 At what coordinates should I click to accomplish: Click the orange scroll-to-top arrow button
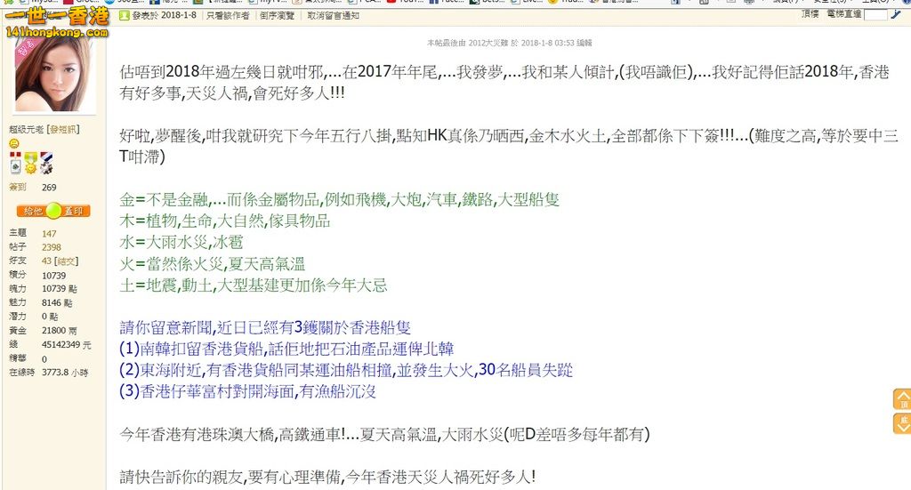[x=901, y=399]
